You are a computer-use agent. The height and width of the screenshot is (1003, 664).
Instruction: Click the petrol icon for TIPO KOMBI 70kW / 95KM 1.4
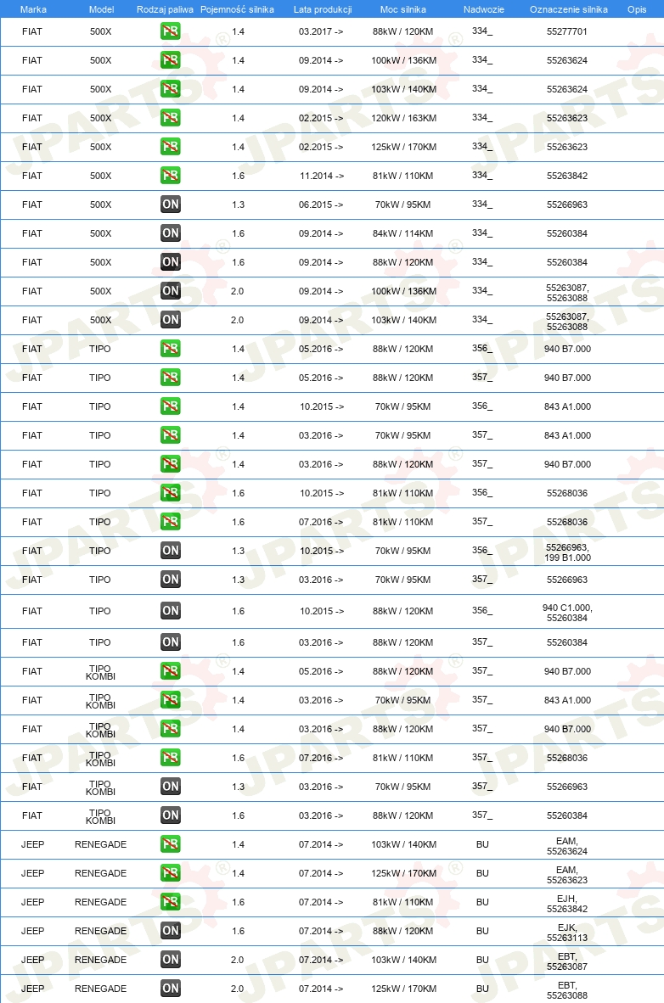171,700
